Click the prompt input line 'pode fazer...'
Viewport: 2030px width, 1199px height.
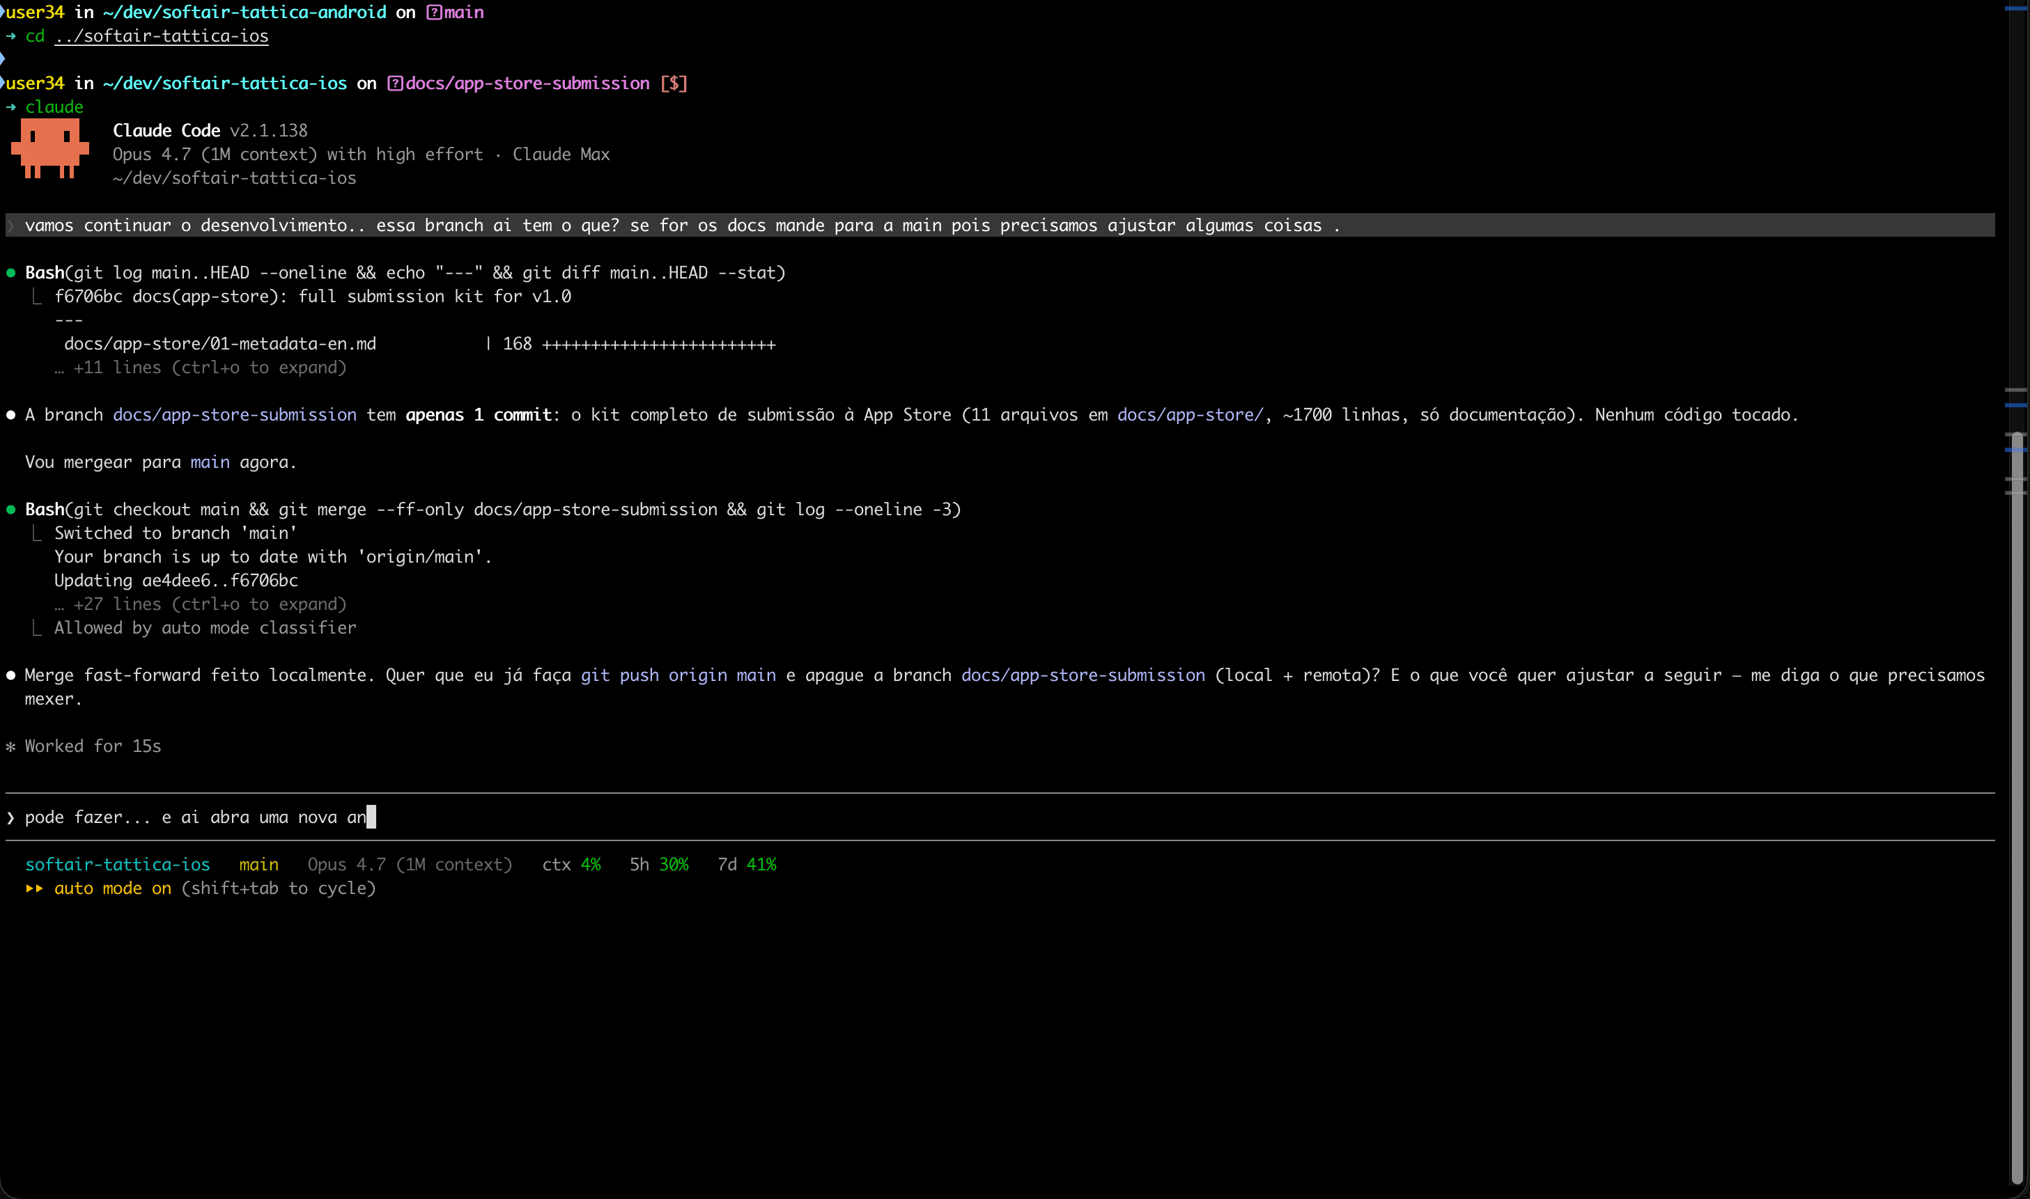[1000, 817]
